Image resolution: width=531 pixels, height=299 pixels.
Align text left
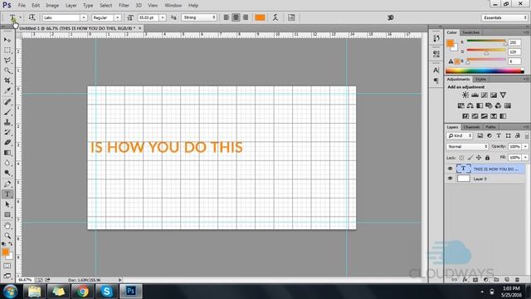click(227, 17)
